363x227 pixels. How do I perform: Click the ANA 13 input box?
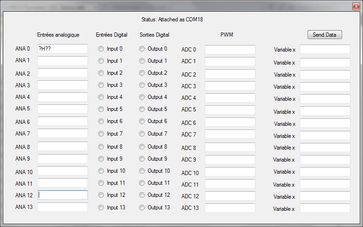pyautogui.click(x=62, y=207)
